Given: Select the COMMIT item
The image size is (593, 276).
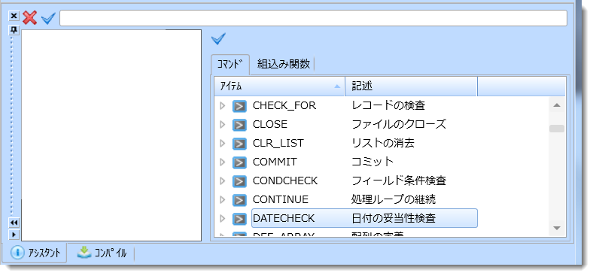Looking at the screenshot, I should pos(275,162).
